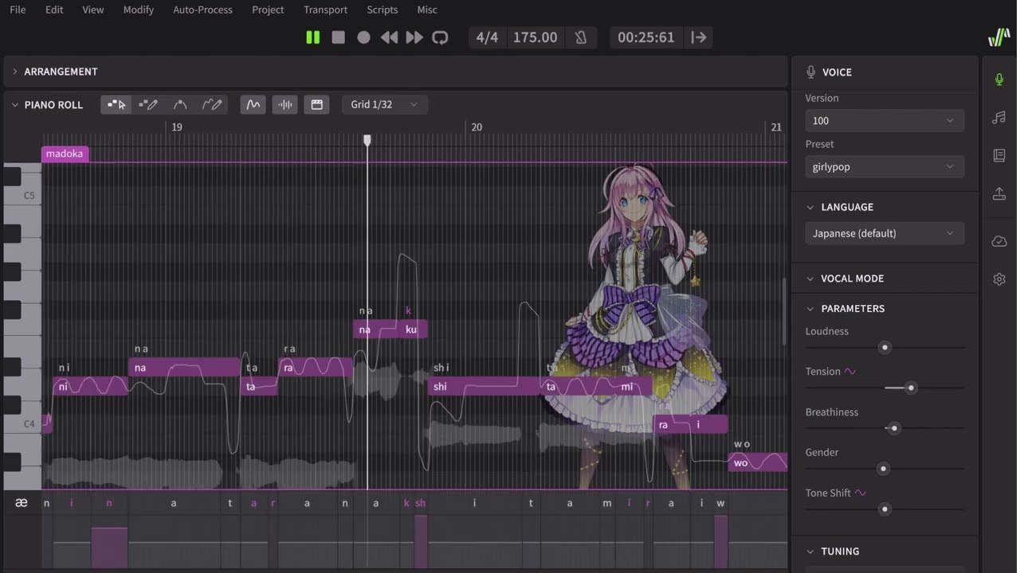Rewind with the double-left arrow button

click(389, 37)
